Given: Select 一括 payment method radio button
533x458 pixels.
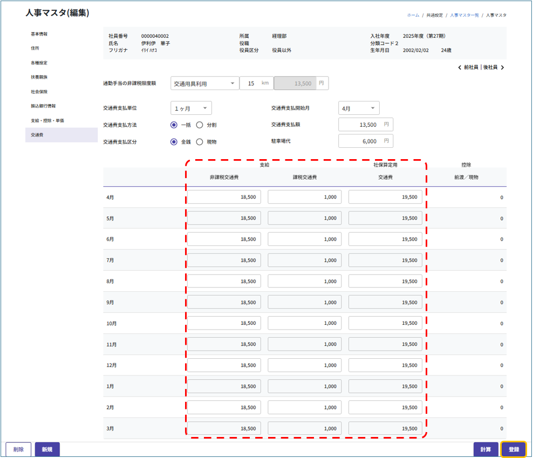Looking at the screenshot, I should click(x=174, y=125).
